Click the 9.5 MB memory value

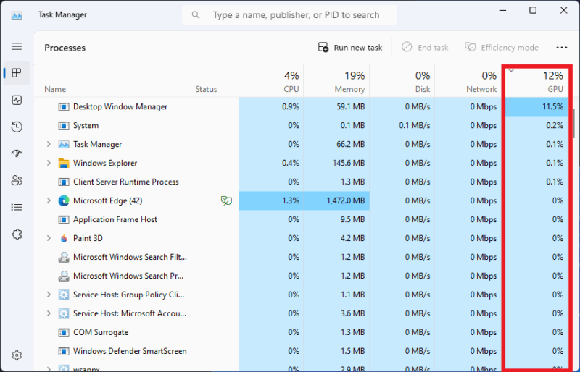pyautogui.click(x=352, y=219)
